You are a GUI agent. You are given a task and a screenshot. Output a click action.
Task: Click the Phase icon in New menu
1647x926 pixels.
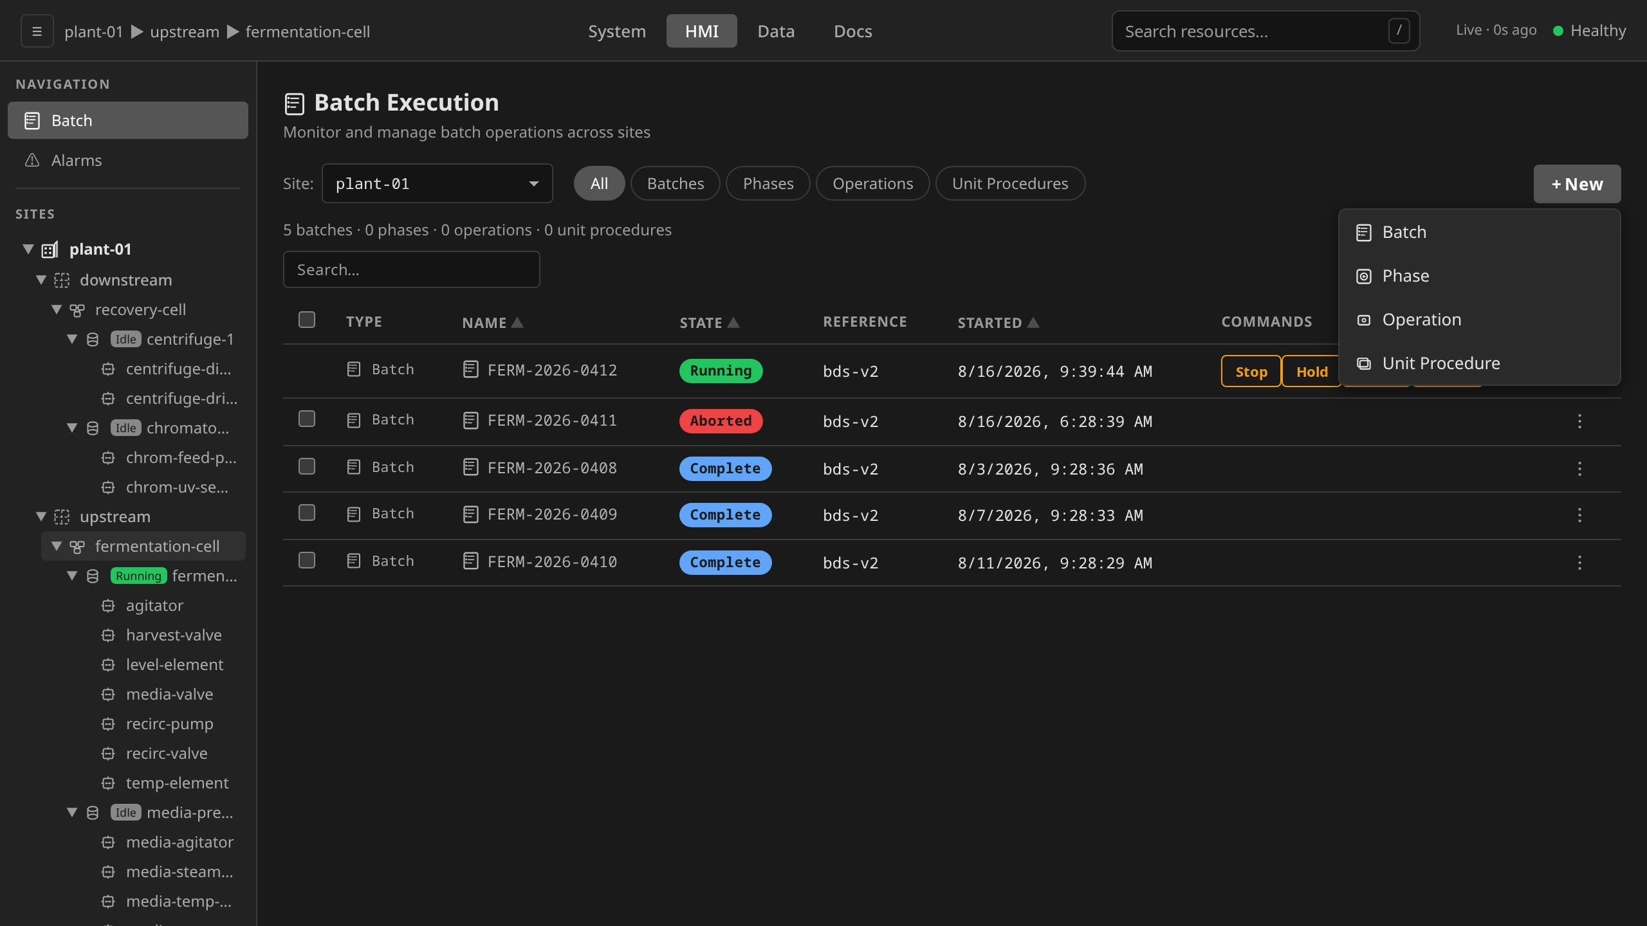[x=1364, y=277]
